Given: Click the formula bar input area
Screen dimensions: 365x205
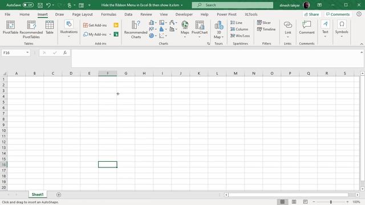Looking at the screenshot, I should 216,58.
